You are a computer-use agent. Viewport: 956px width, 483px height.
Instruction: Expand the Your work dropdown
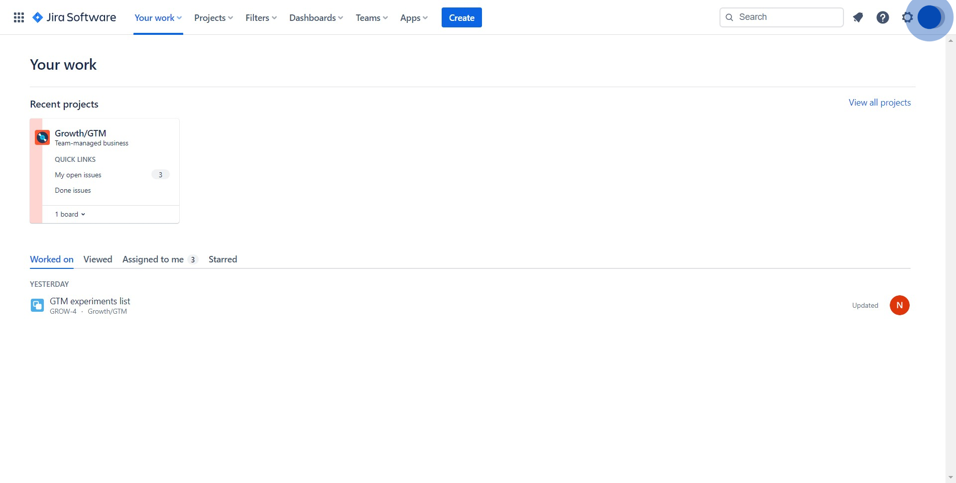[x=158, y=17]
